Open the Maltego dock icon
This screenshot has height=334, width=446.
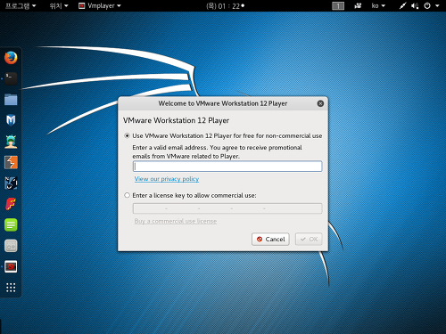(11, 183)
